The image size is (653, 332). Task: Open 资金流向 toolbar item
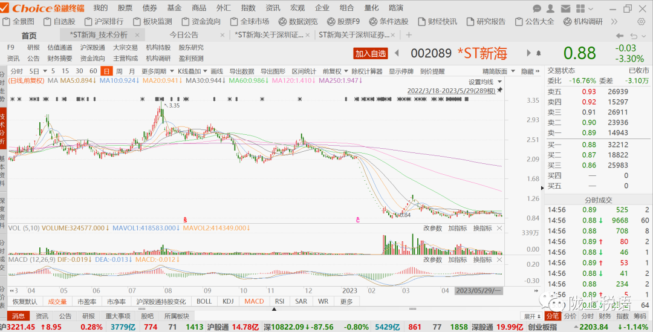201,21
